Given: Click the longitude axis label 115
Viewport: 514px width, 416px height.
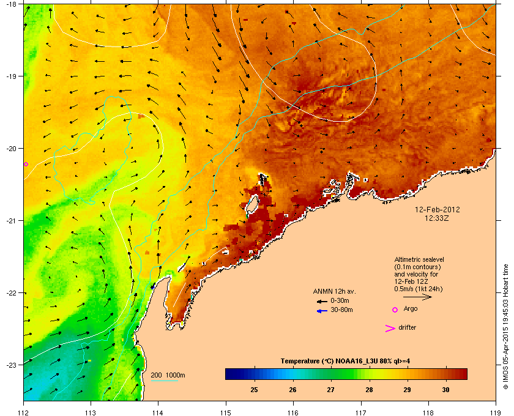Looking at the screenshot, I should (226, 412).
